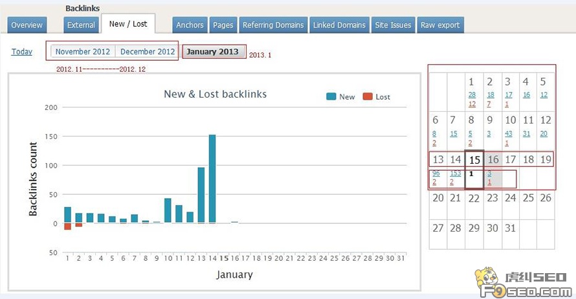Select the November 2012 month button
576x299 pixels.
83,52
